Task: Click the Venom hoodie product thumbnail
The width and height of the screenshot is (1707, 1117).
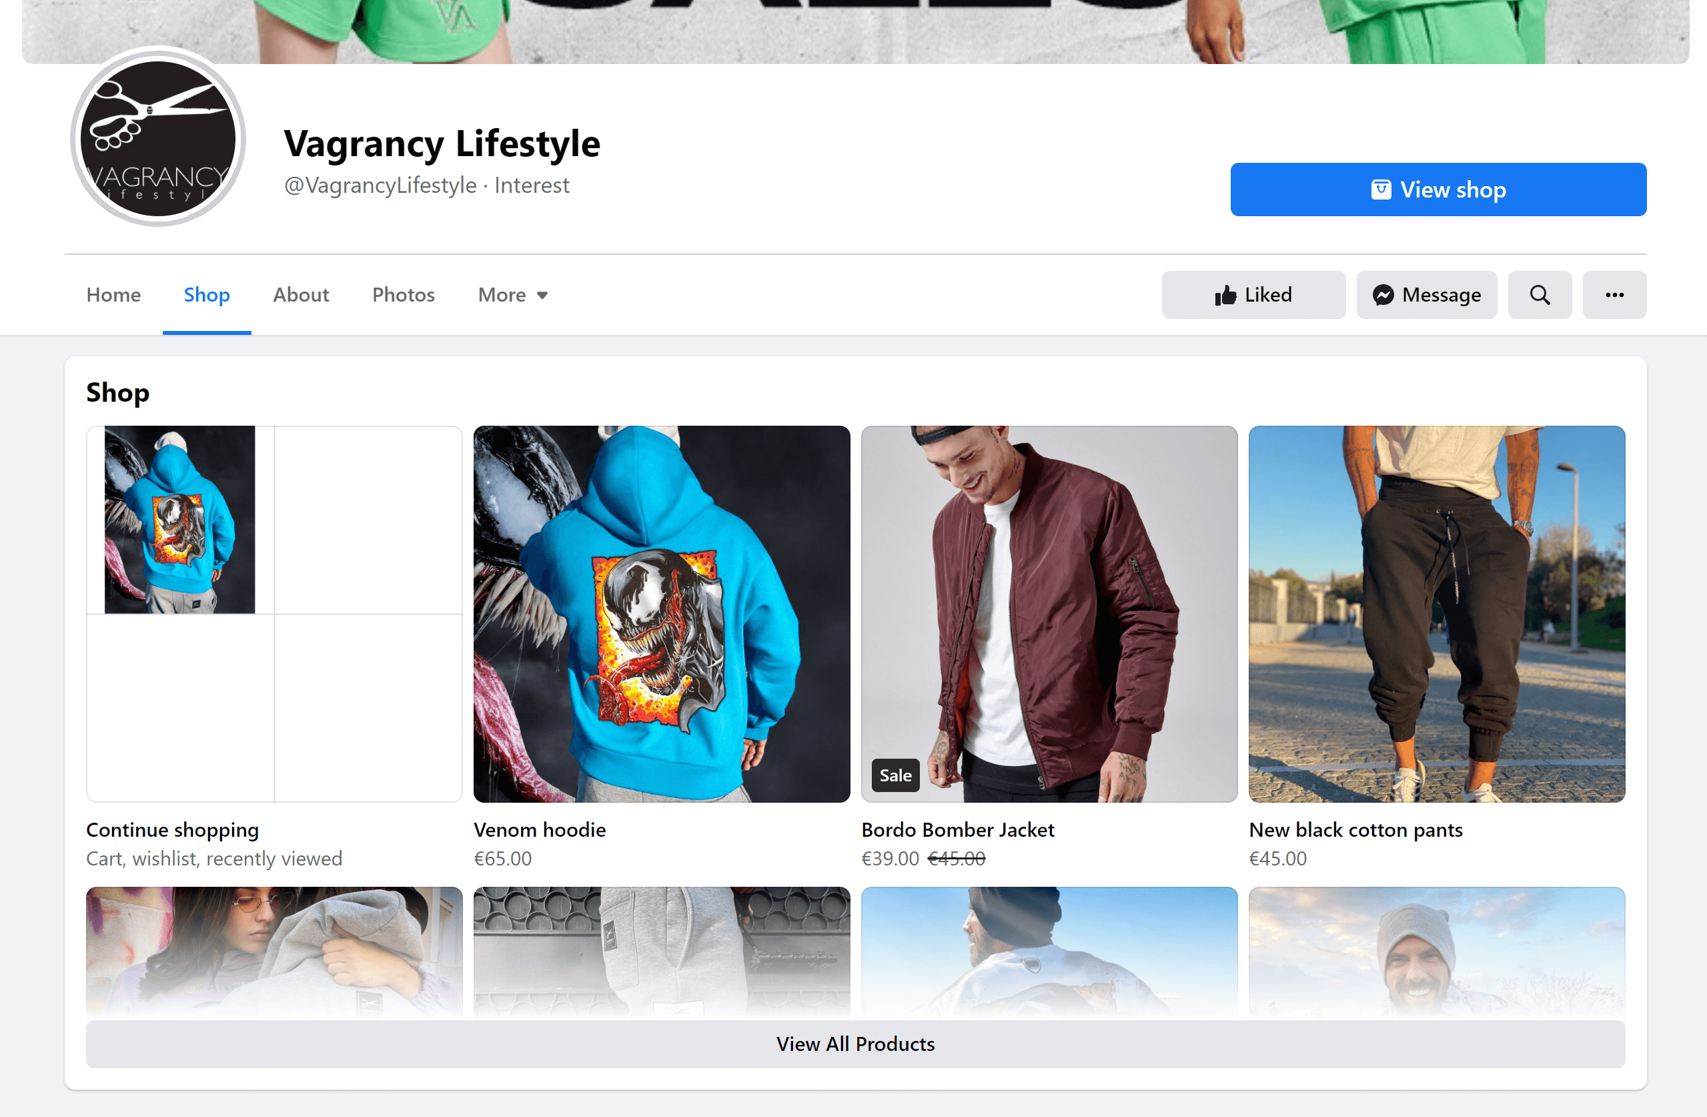Action: coord(662,613)
